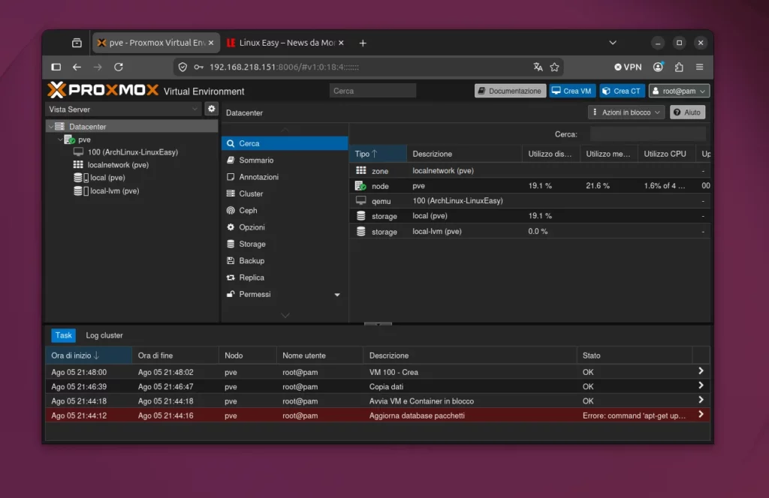Image resolution: width=769 pixels, height=498 pixels.
Task: Open the Cluster section
Action: pyautogui.click(x=285, y=193)
